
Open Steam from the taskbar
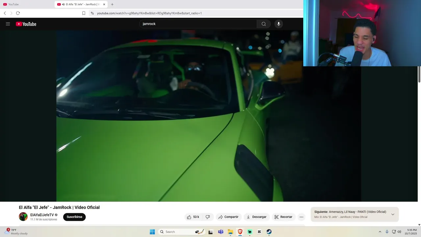pos(269,232)
